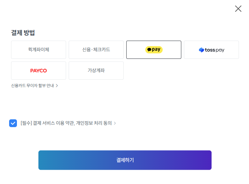Close the payment dialog with the X icon

pos(238,9)
